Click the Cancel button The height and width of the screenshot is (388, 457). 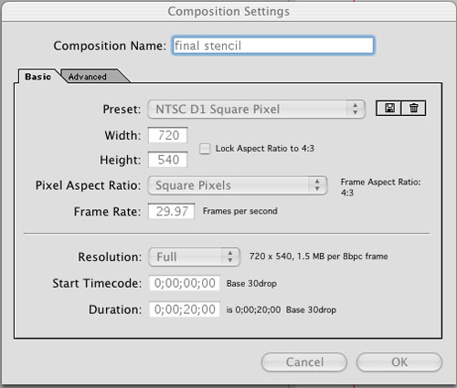tap(304, 362)
